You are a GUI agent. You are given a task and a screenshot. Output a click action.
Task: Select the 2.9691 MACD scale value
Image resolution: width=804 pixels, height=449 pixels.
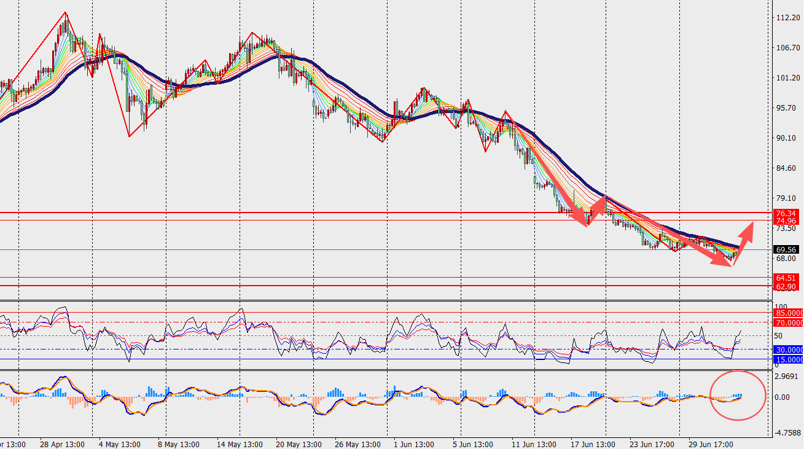click(787, 376)
